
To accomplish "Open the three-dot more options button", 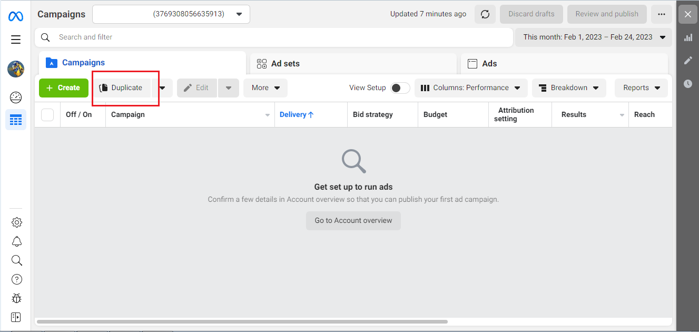I will pyautogui.click(x=661, y=14).
